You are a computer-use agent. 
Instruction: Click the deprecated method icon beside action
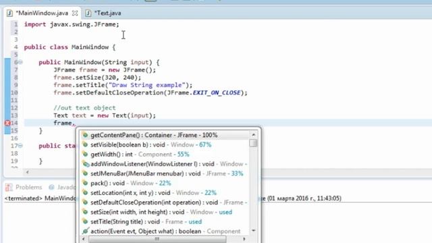(x=86, y=231)
